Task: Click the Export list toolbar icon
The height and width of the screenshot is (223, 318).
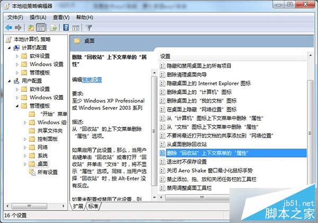Action: click(x=54, y=28)
